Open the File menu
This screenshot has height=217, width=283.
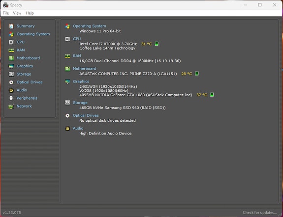[6, 13]
